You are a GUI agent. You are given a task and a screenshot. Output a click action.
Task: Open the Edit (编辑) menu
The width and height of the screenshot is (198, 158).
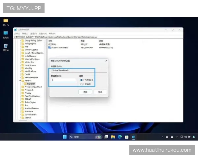coord(25,34)
